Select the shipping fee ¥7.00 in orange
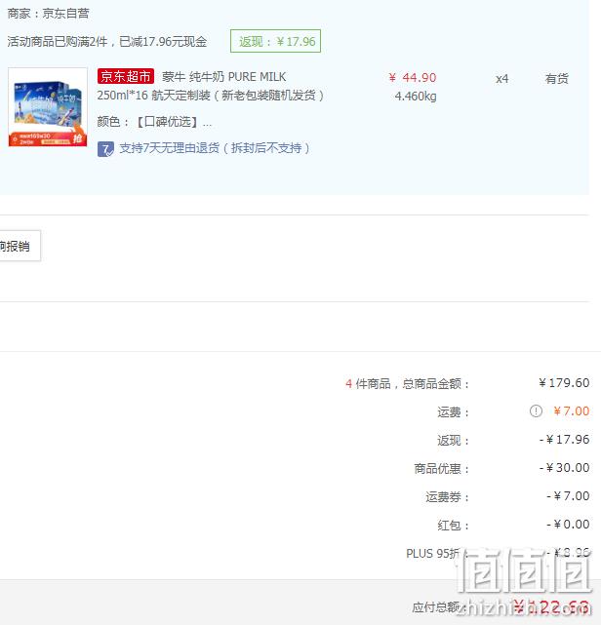 [x=572, y=410]
